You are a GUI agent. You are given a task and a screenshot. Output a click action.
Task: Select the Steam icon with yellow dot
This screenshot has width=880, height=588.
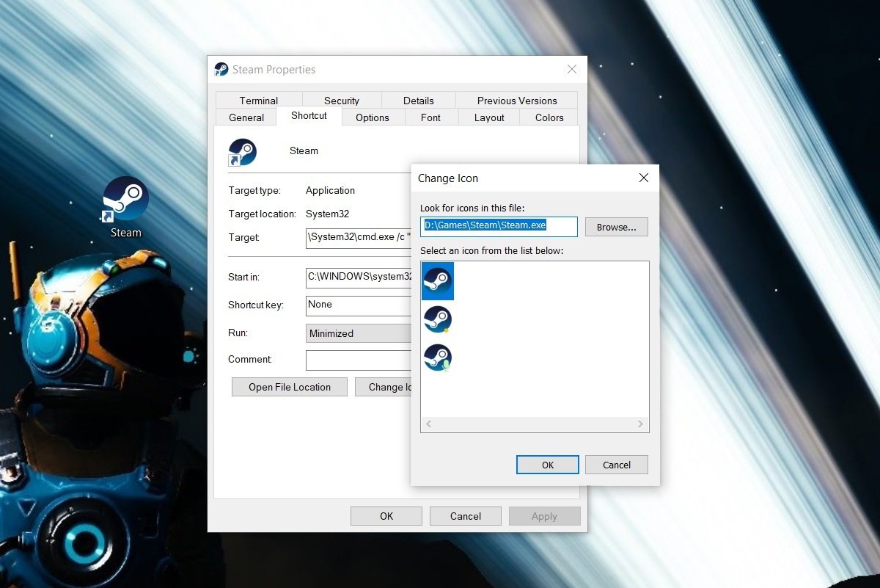[x=438, y=319]
